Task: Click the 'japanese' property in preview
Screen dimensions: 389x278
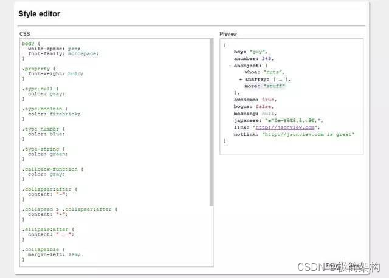Action: (x=247, y=120)
